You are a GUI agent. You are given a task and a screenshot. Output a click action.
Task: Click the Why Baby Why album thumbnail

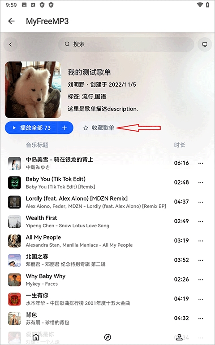pos(14,280)
